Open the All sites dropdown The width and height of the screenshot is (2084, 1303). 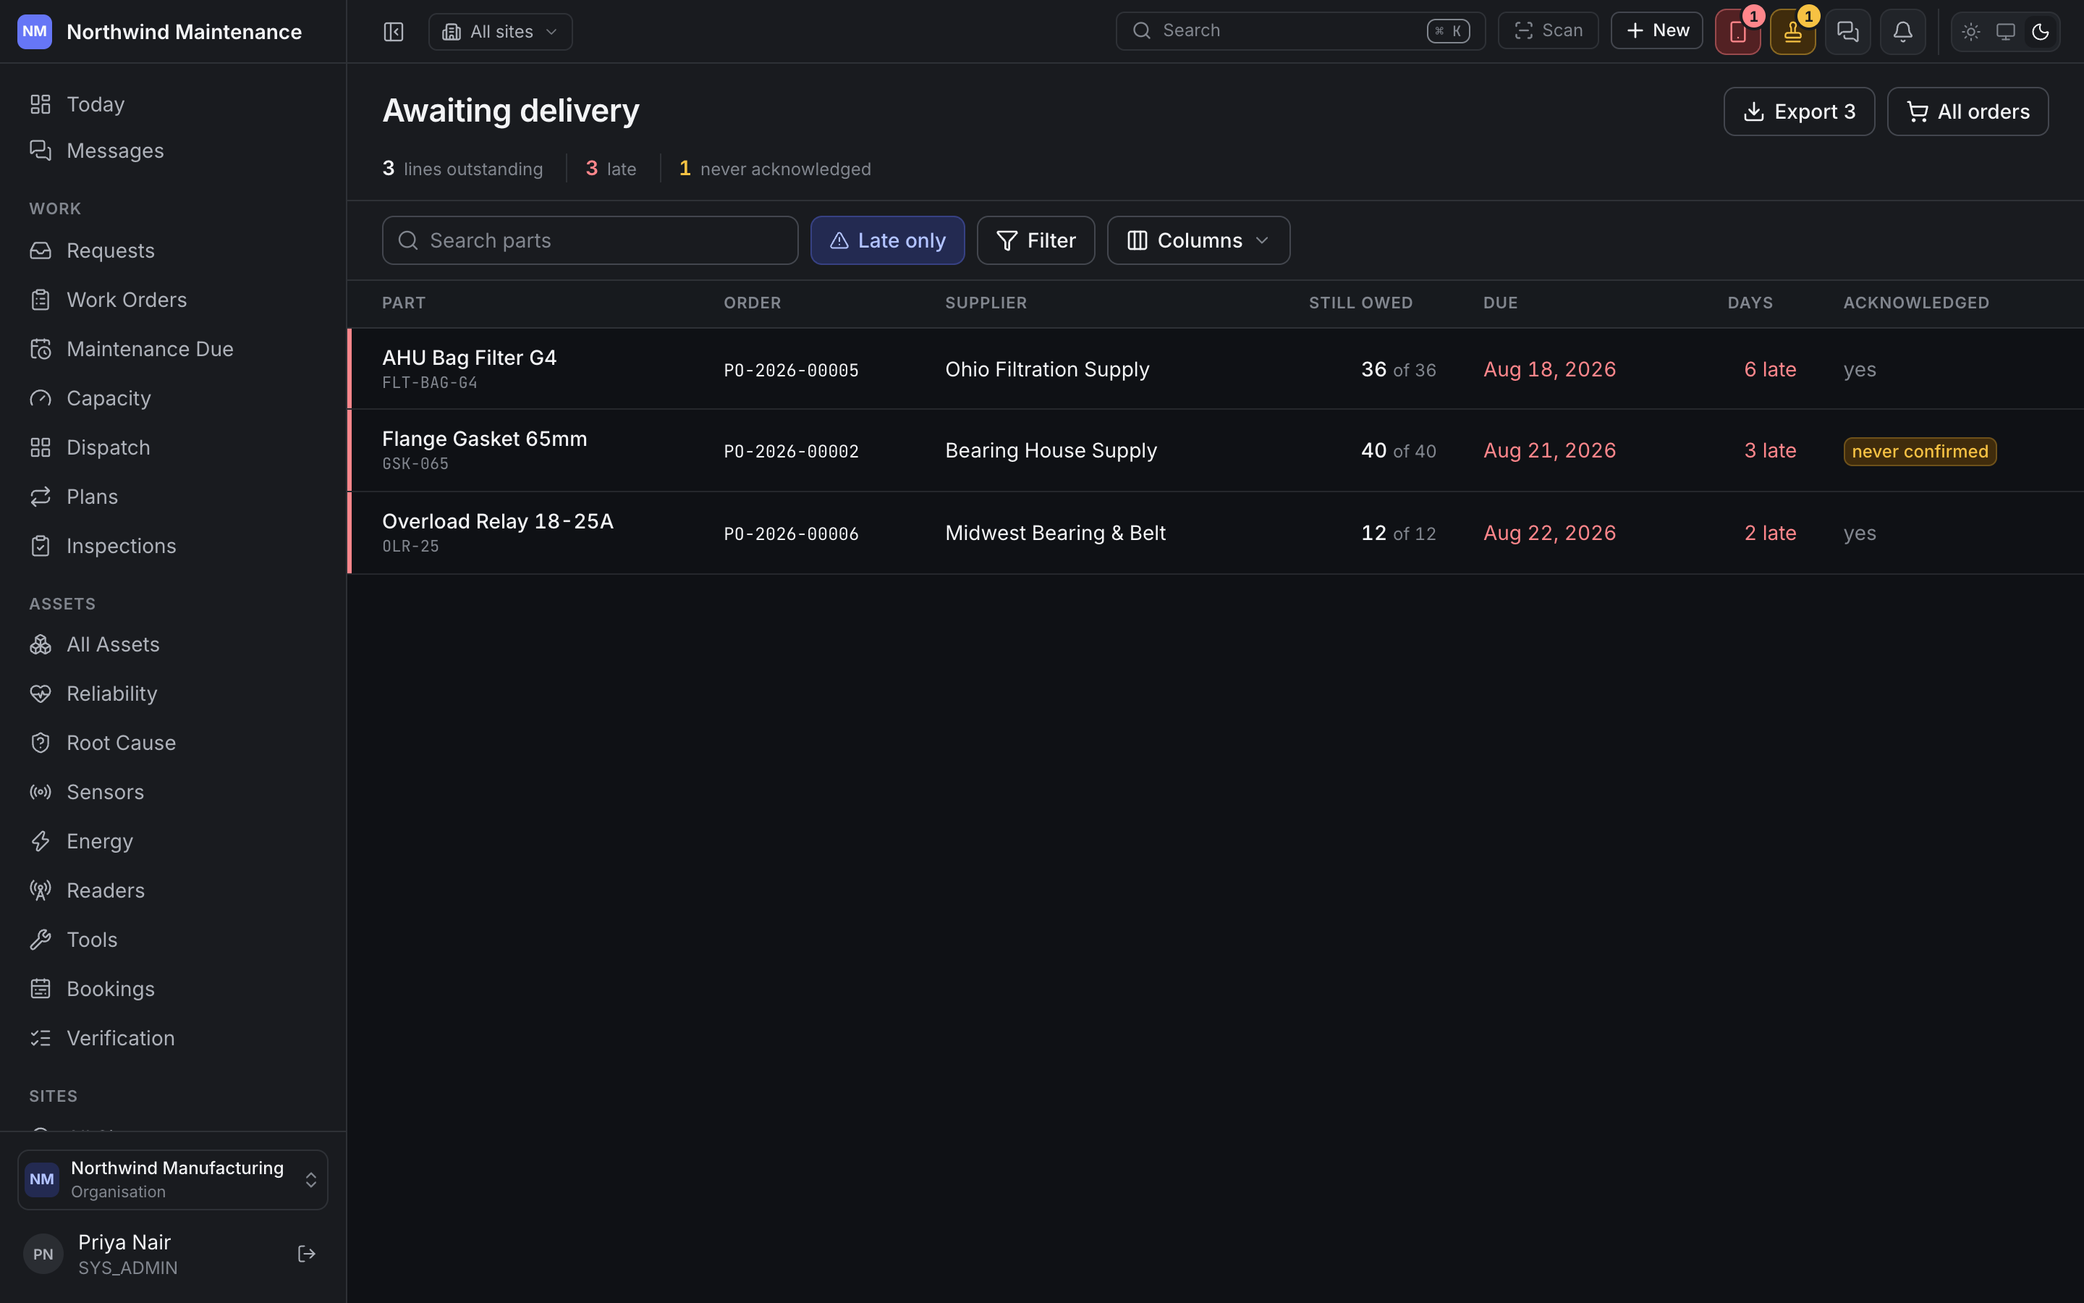tap(500, 32)
